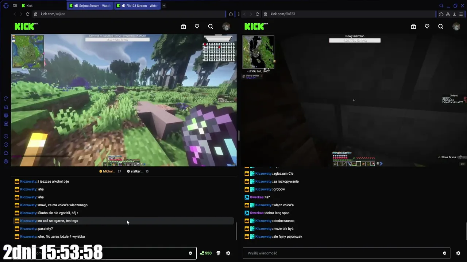Switch to the 'Sejkoo Stream' tab
467x262 pixels.
click(90, 5)
